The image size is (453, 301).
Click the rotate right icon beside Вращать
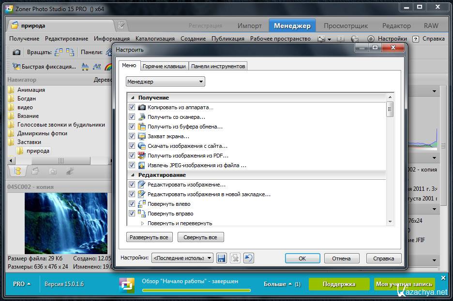[70, 52]
